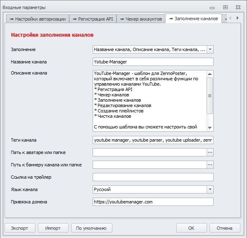Click the Импорт button
This screenshot has width=247, height=238.
53,228
